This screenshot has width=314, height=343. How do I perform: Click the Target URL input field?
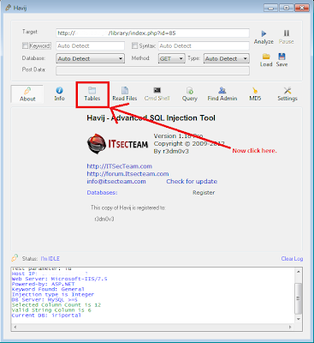pos(152,33)
